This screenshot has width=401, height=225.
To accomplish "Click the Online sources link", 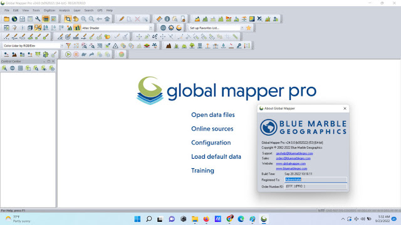I will pyautogui.click(x=212, y=129).
